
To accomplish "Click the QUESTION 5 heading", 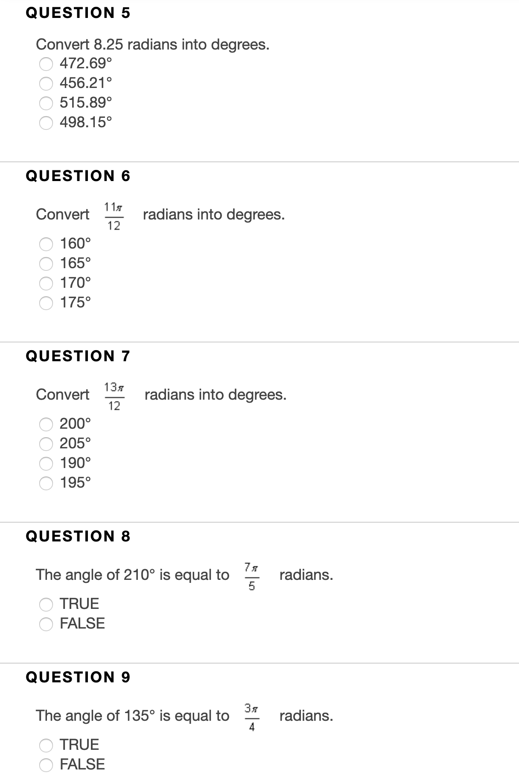I will tap(77, 13).
